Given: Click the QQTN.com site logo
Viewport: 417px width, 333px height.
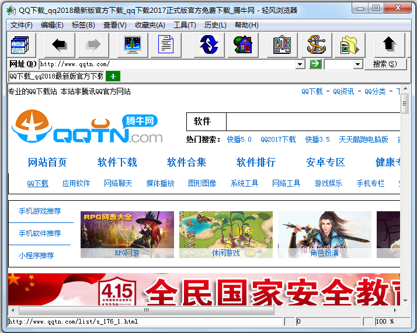Looking at the screenshot, I should 87,127.
